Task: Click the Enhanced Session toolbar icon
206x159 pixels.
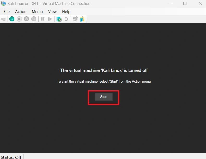Action: tap(75, 19)
